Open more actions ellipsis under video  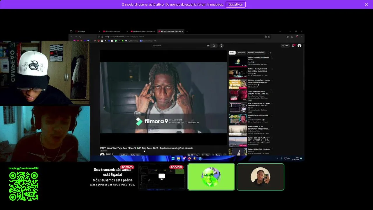pos(225,155)
